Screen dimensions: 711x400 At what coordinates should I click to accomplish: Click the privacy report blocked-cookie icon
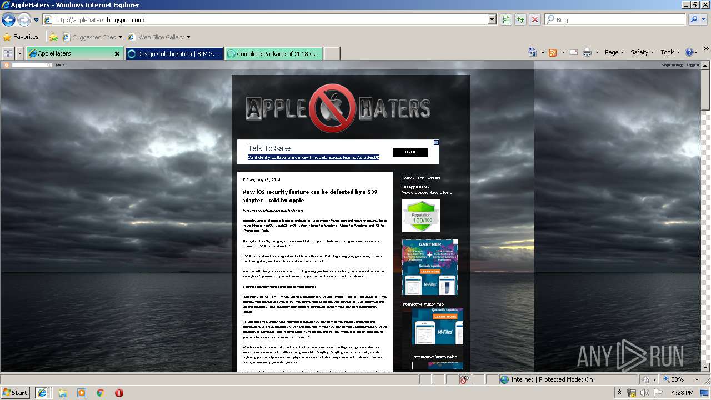point(464,379)
